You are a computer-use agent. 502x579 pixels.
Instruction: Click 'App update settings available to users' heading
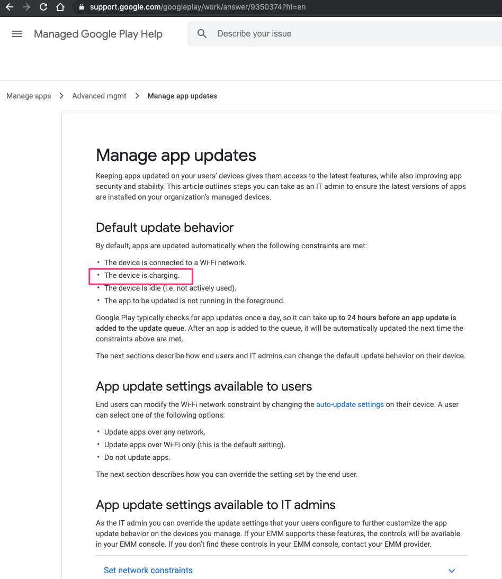(204, 386)
